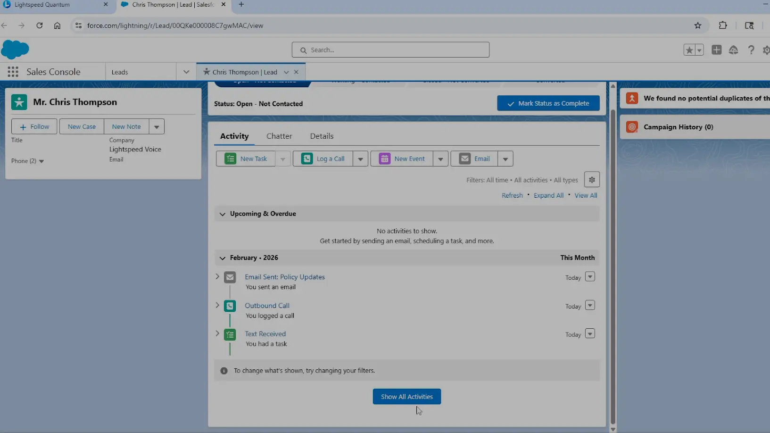Click the Log a Call phone icon

coord(307,159)
